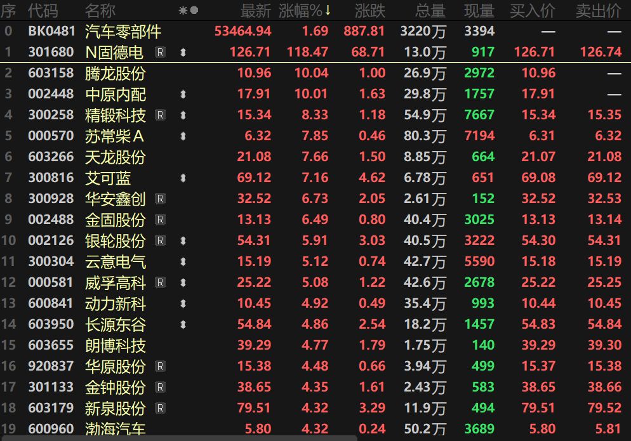Screen dimensions: 631x441
Task: Select the 腾龙股份 stock name
Action: pyautogui.click(x=116, y=73)
